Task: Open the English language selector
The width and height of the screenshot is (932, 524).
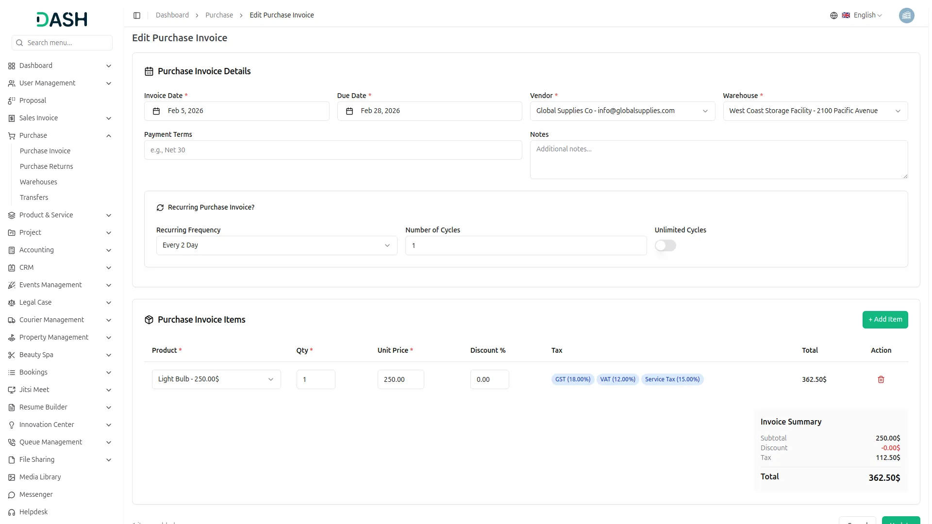Action: pos(864,15)
